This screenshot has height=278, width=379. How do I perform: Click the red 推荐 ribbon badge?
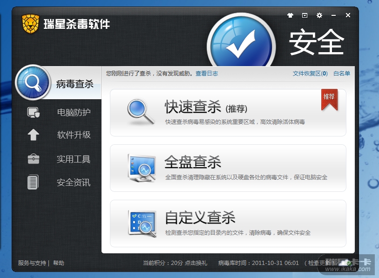[329, 99]
